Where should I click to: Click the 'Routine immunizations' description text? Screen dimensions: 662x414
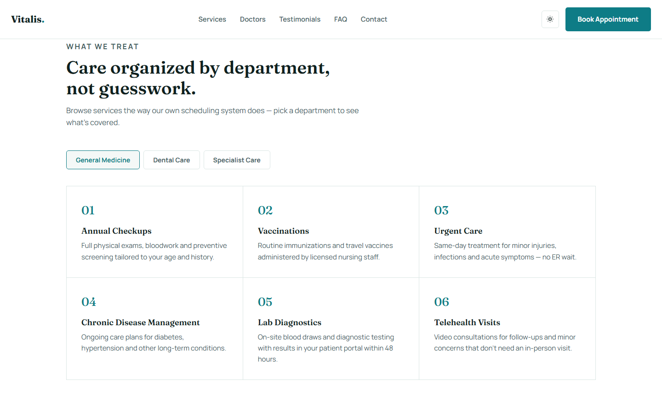(325, 251)
